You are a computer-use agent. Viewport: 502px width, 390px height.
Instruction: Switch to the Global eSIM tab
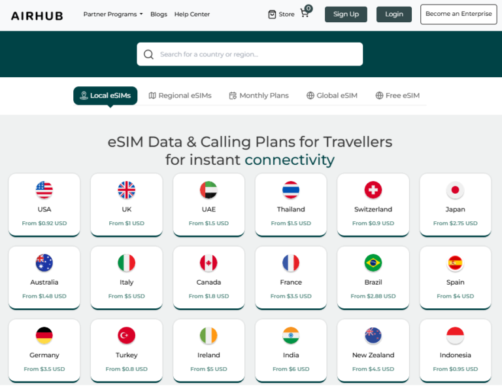[x=331, y=96]
